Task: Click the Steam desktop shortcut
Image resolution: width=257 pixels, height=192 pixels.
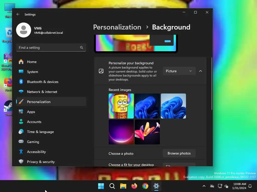Action: click(x=8, y=108)
